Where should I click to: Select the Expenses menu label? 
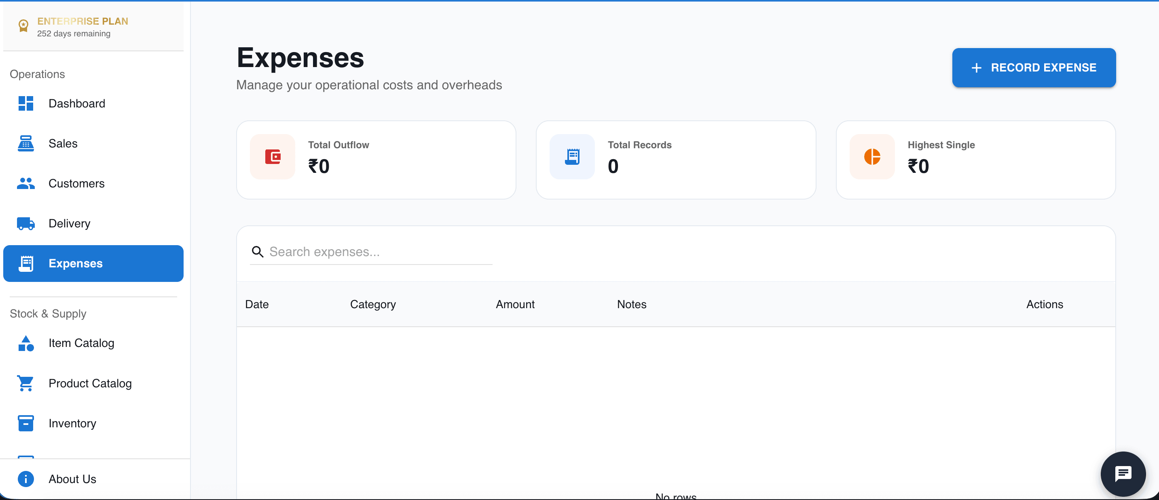[x=76, y=263]
